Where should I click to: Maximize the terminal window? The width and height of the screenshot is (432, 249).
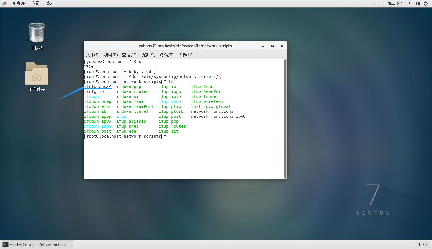coord(272,46)
